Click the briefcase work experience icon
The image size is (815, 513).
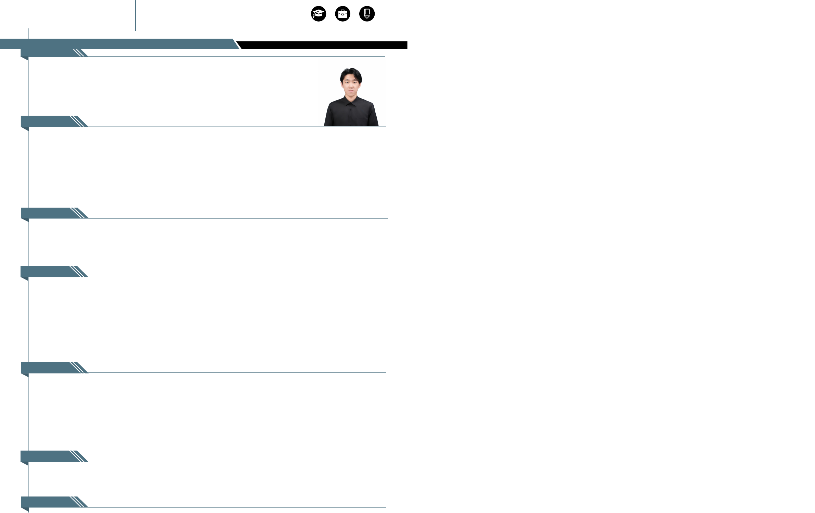pos(342,14)
